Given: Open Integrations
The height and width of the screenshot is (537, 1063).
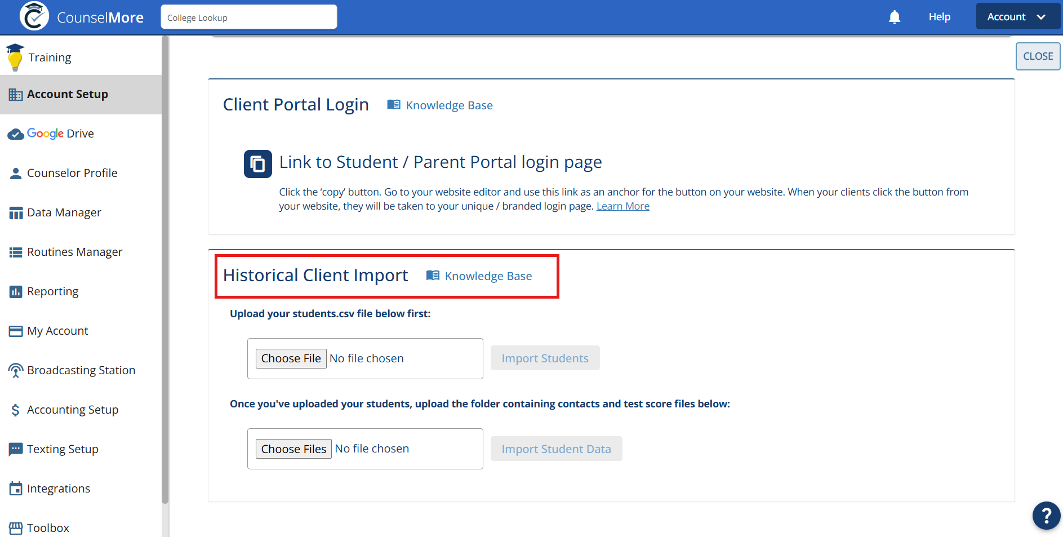Looking at the screenshot, I should click(81, 489).
